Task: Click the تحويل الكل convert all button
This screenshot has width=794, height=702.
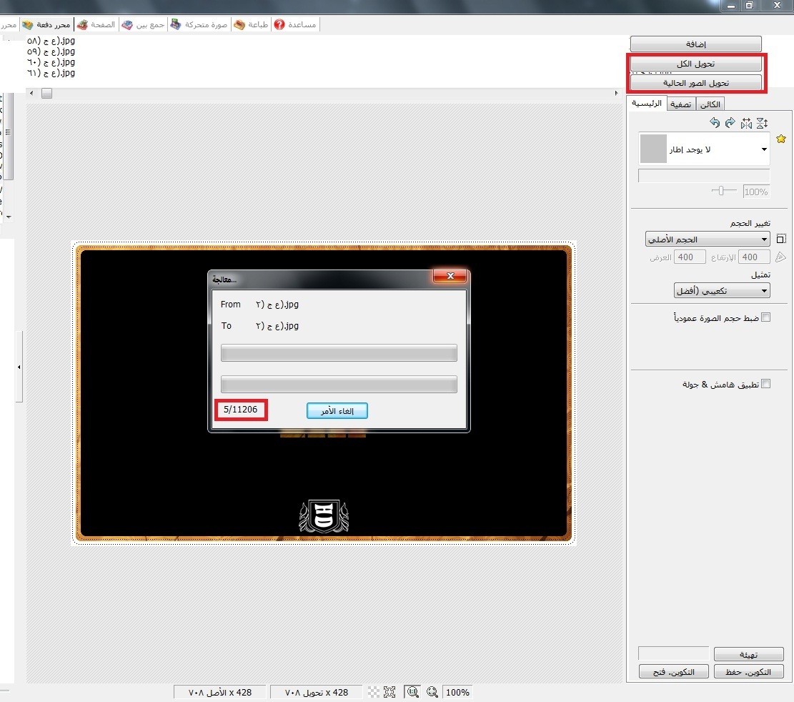Action: [695, 64]
